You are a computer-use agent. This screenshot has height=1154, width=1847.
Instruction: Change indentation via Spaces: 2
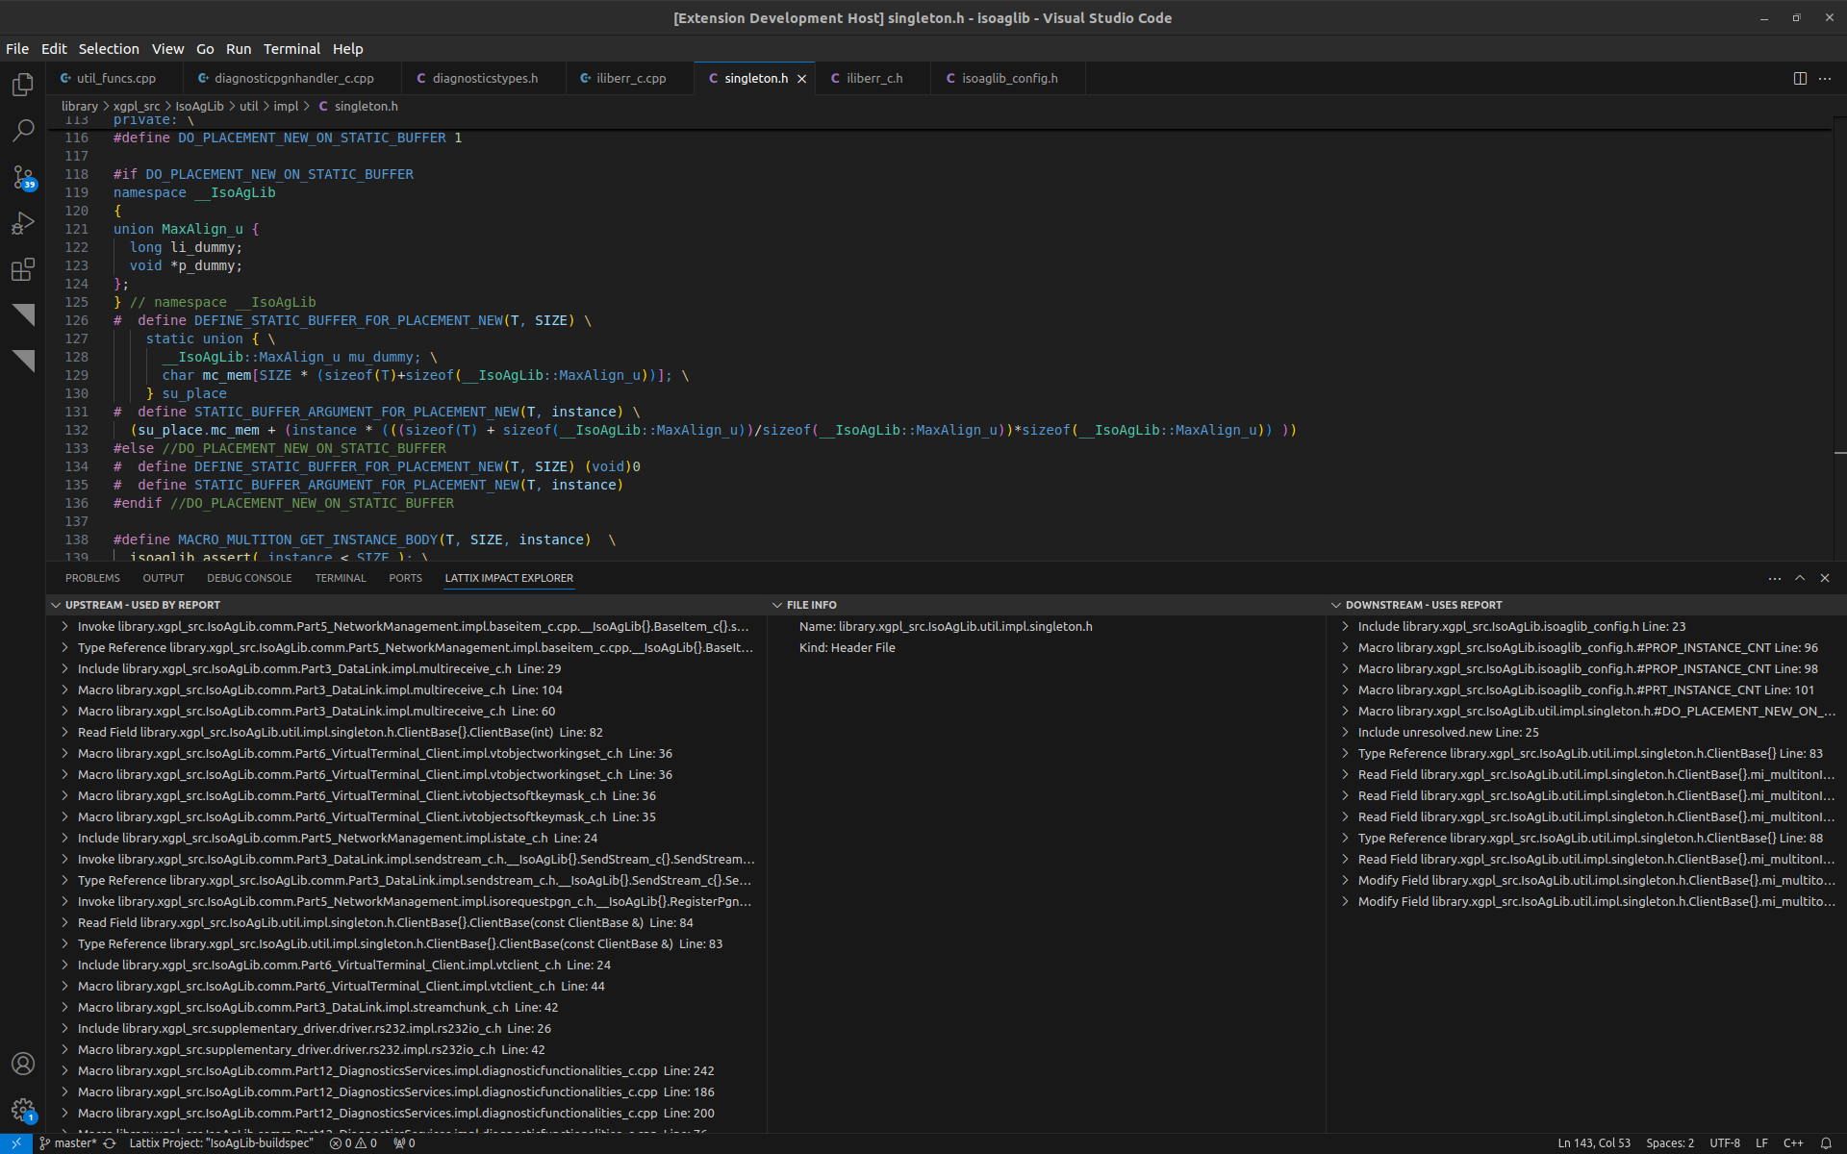tap(1670, 1143)
